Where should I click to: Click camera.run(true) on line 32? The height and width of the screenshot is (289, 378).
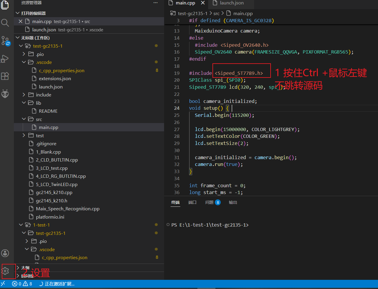(x=219, y=164)
